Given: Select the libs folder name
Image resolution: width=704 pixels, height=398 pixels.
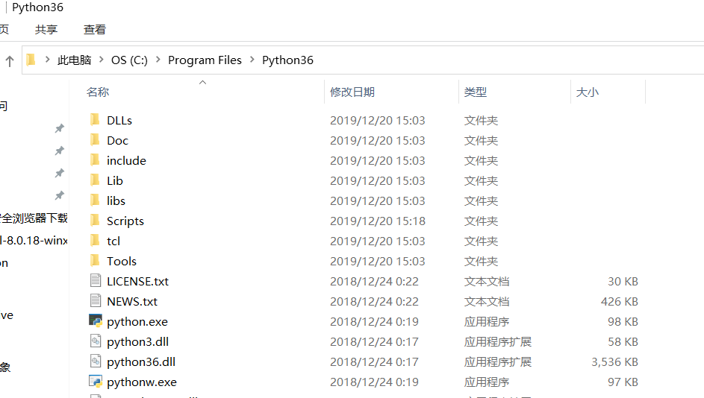Looking at the screenshot, I should point(116,200).
